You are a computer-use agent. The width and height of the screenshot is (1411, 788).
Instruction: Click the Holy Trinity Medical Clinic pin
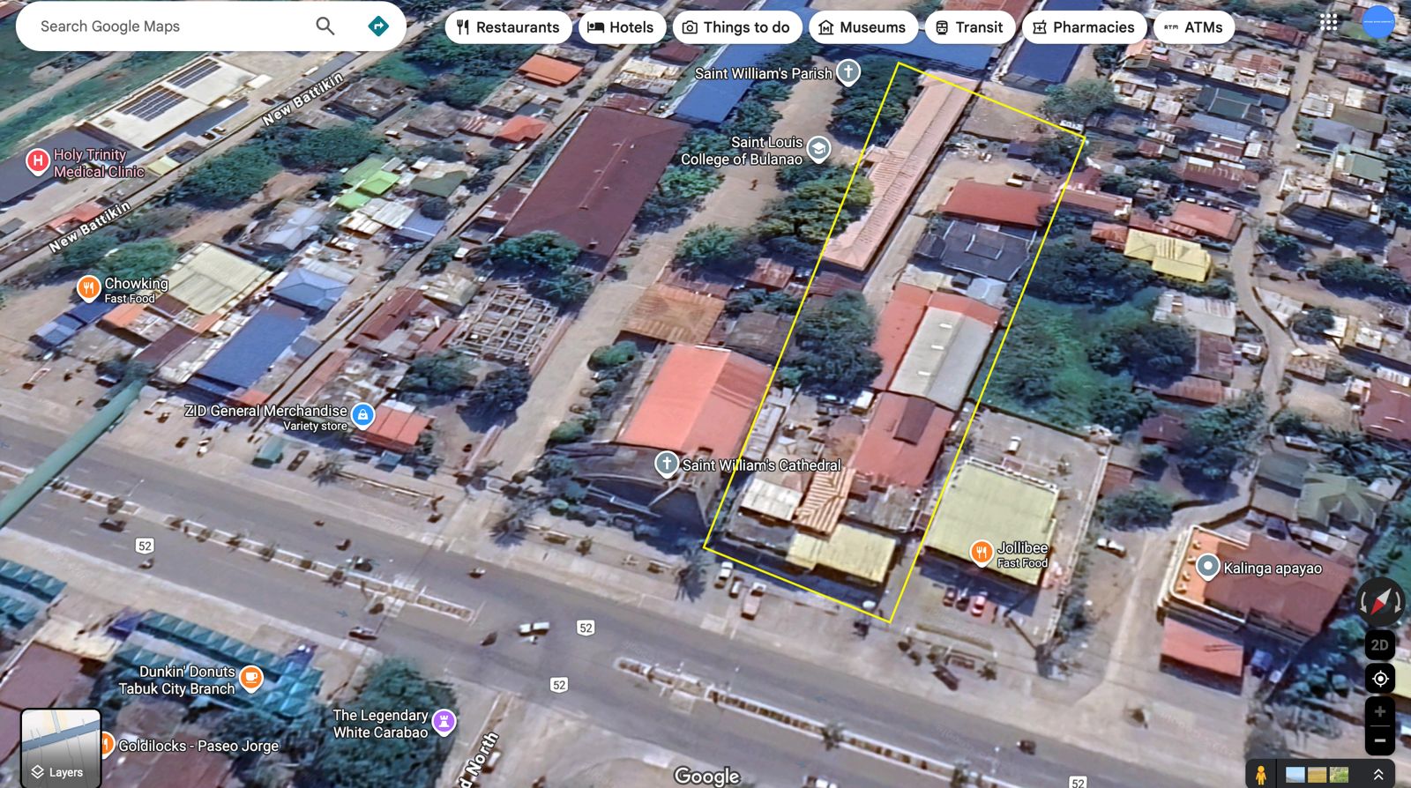pos(37,161)
